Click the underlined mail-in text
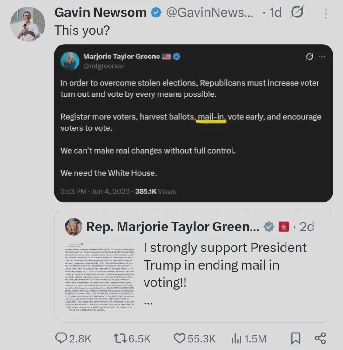Viewport: 343px width, 350px height. (211, 117)
